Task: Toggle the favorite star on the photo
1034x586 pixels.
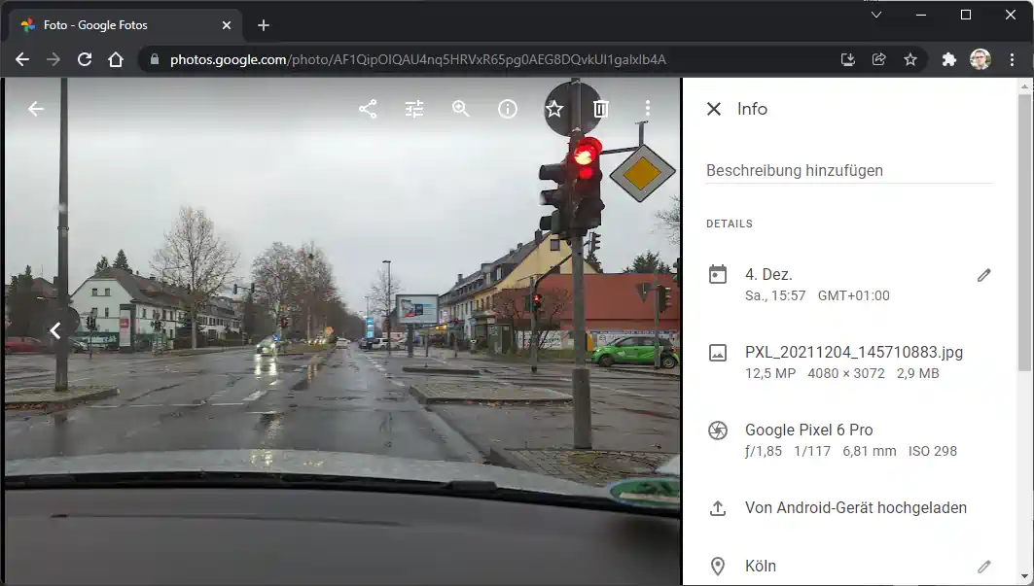Action: click(x=553, y=109)
